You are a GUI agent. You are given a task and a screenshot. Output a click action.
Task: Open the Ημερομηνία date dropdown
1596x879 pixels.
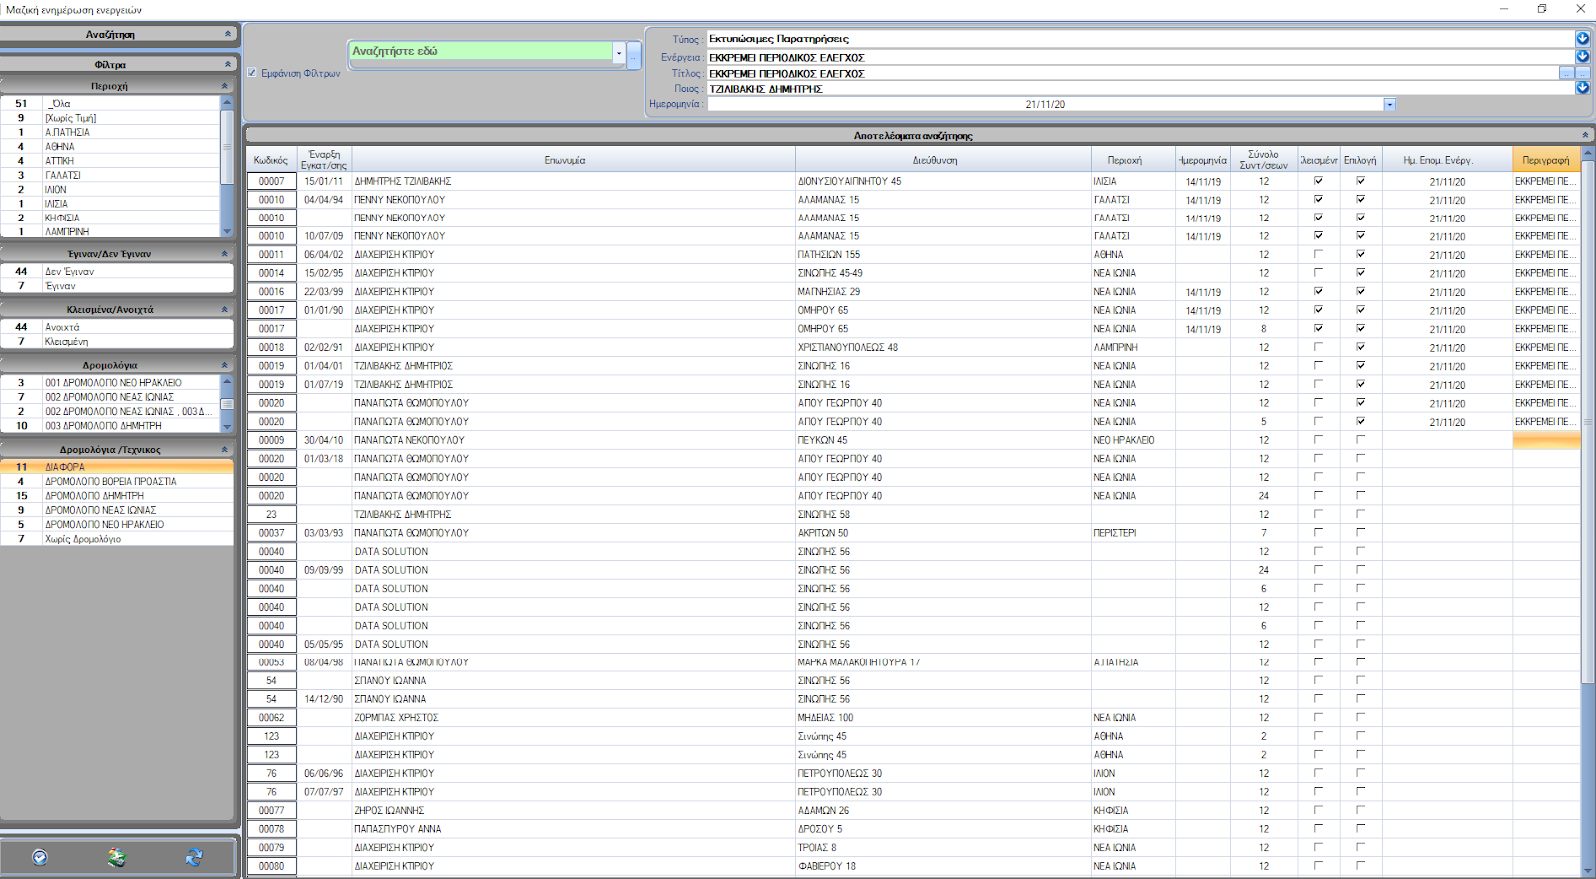point(1389,104)
